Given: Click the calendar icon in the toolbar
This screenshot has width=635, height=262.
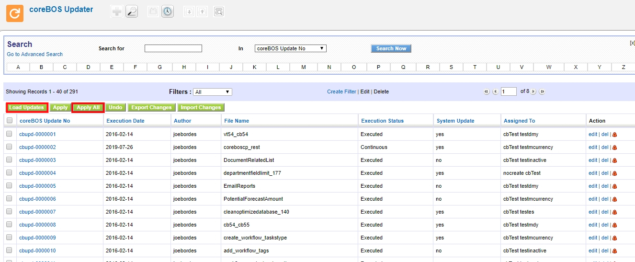Looking at the screenshot, I should (153, 11).
